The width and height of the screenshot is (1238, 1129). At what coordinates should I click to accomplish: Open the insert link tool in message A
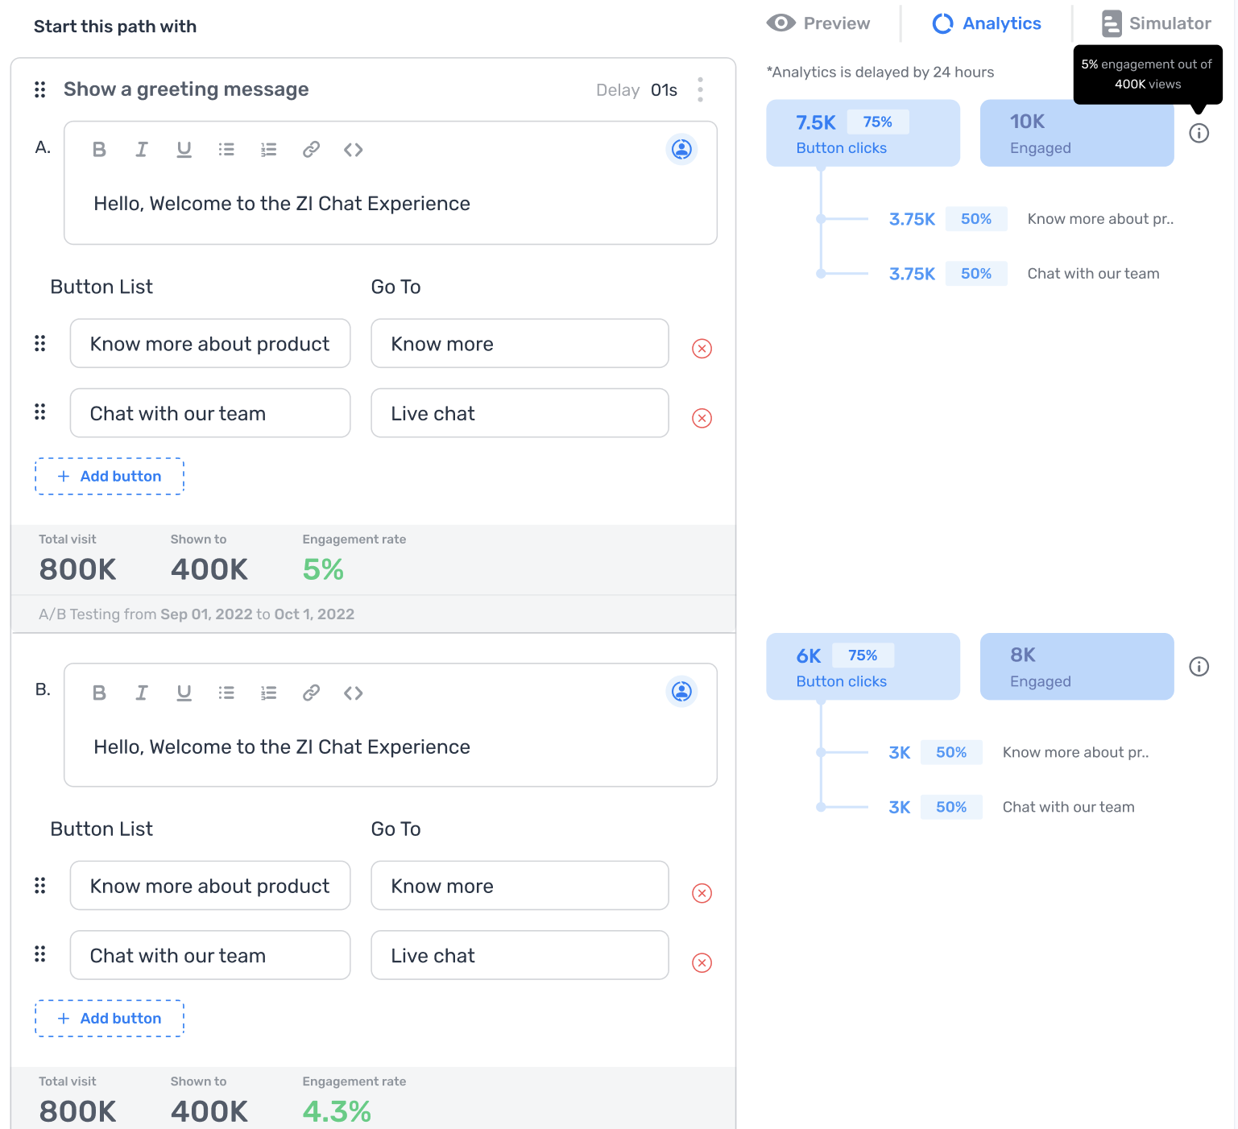(x=311, y=149)
